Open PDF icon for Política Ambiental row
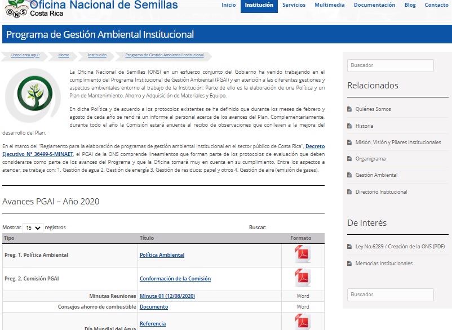Screen dimensions: 452x330 tap(303, 255)
